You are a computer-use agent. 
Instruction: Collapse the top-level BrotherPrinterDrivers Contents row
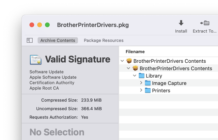pyautogui.click(x=122, y=61)
